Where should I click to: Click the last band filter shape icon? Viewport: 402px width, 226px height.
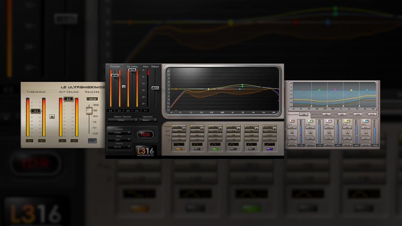click(268, 144)
